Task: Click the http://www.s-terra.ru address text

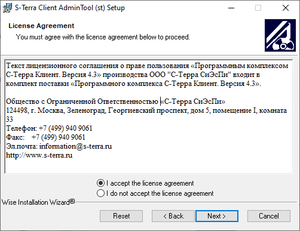Action: click(x=39, y=155)
